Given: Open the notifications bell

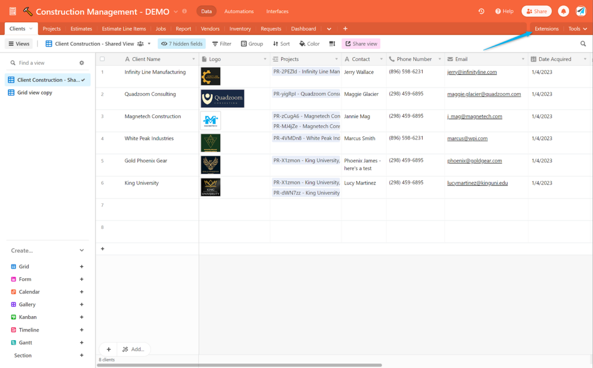Looking at the screenshot, I should pos(563,11).
